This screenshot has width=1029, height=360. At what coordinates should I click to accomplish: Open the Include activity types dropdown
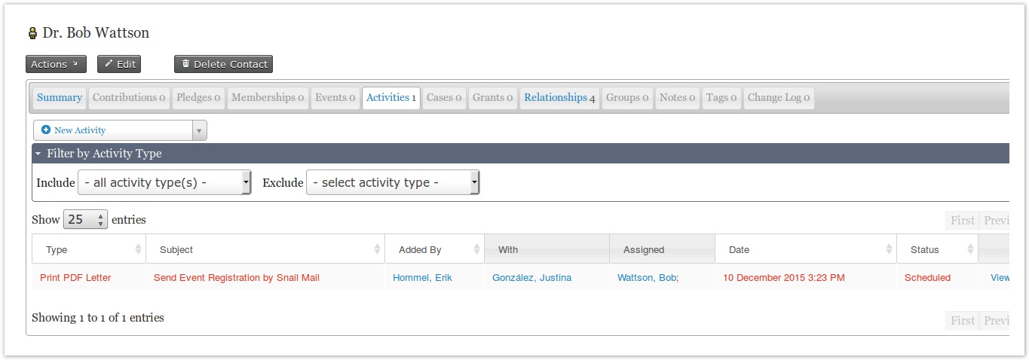click(x=164, y=182)
